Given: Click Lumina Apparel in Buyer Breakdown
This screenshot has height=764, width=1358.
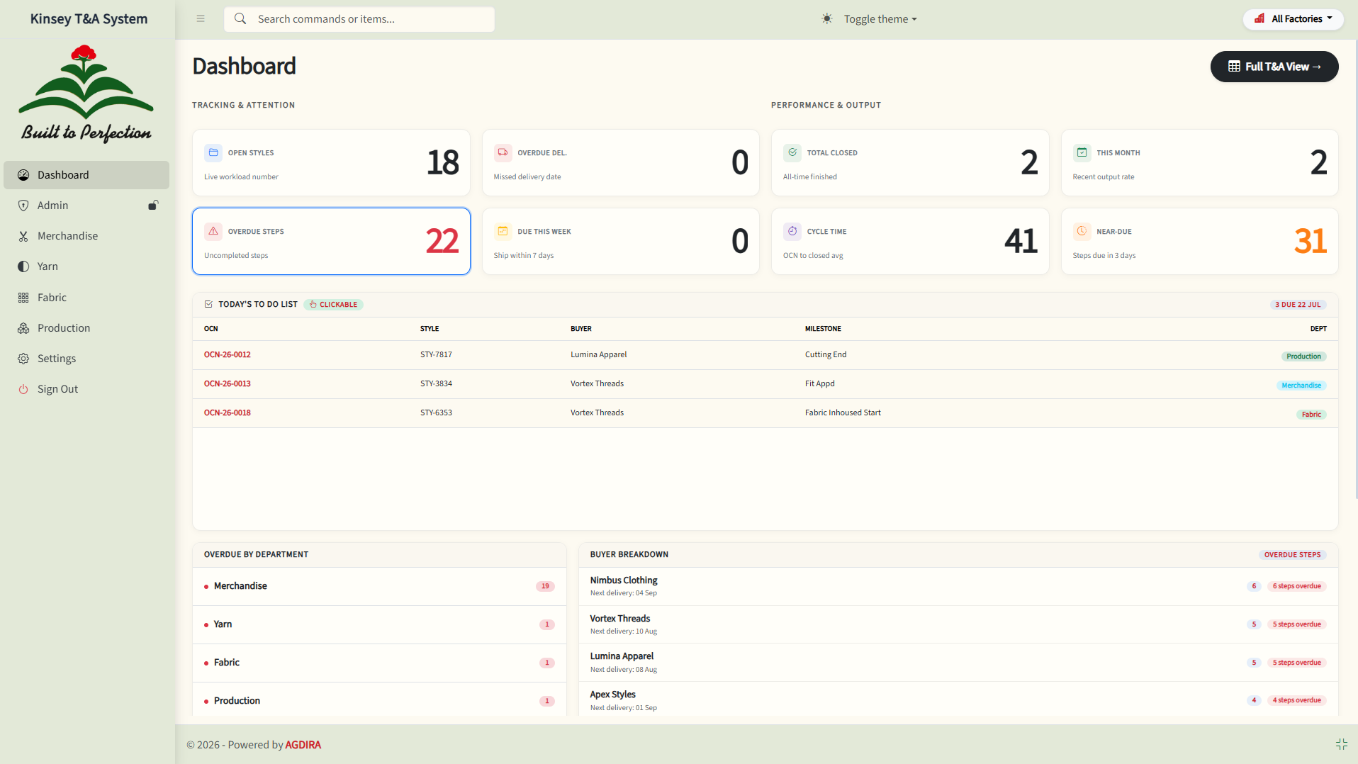Looking at the screenshot, I should 958,663.
